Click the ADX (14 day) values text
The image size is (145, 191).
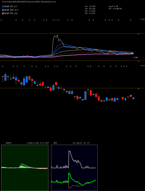click(x=81, y=143)
